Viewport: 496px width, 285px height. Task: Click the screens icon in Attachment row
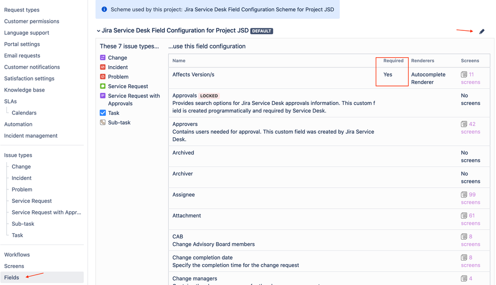tap(464, 215)
